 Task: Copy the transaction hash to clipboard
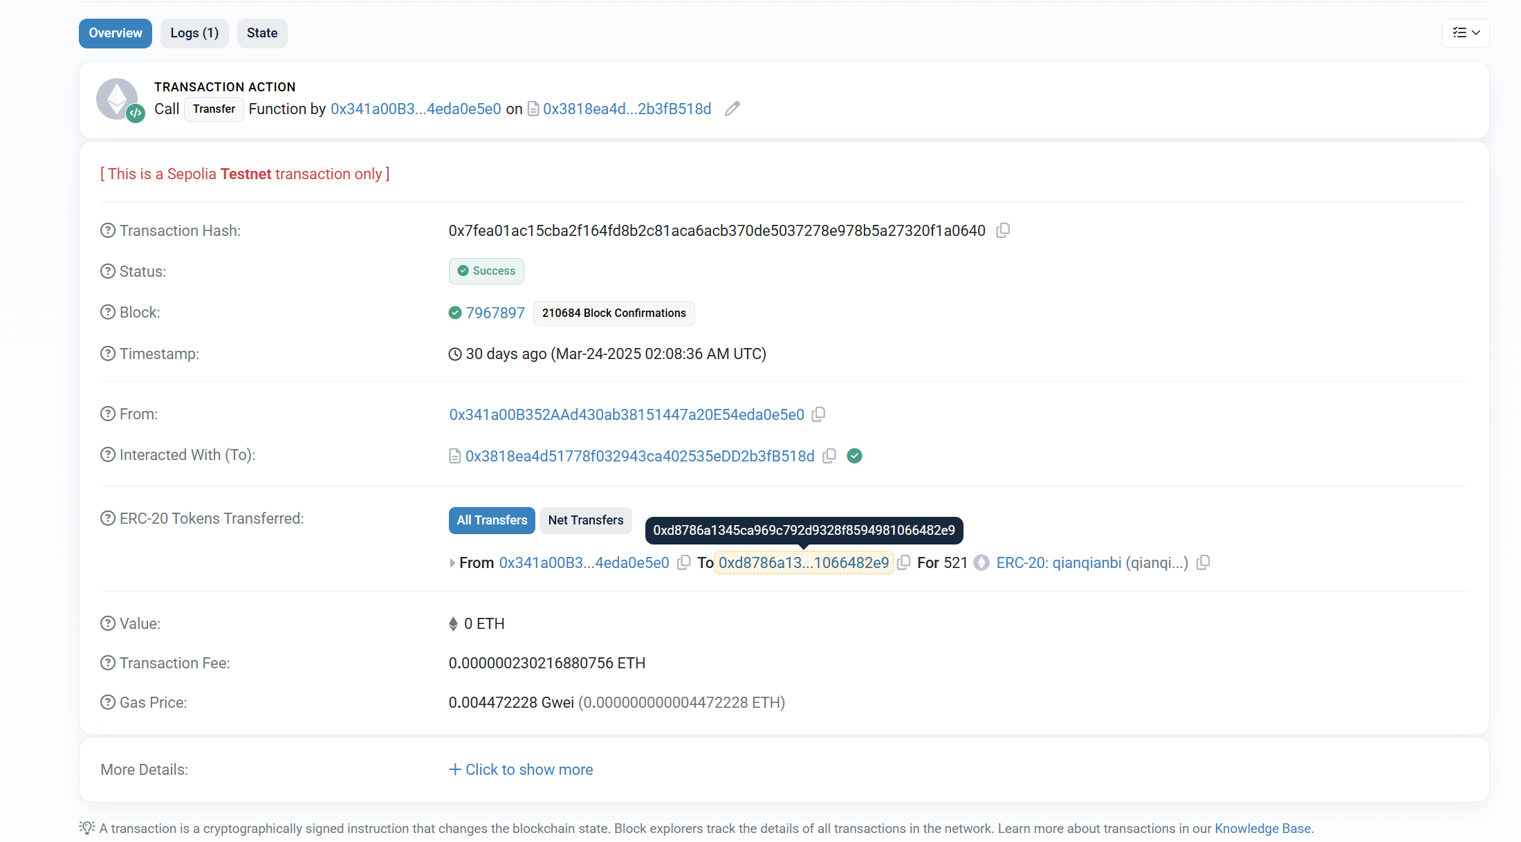point(1003,230)
